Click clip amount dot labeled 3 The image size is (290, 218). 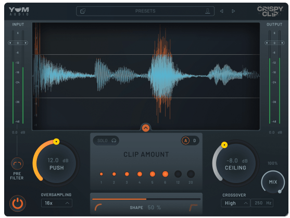coord(127,174)
